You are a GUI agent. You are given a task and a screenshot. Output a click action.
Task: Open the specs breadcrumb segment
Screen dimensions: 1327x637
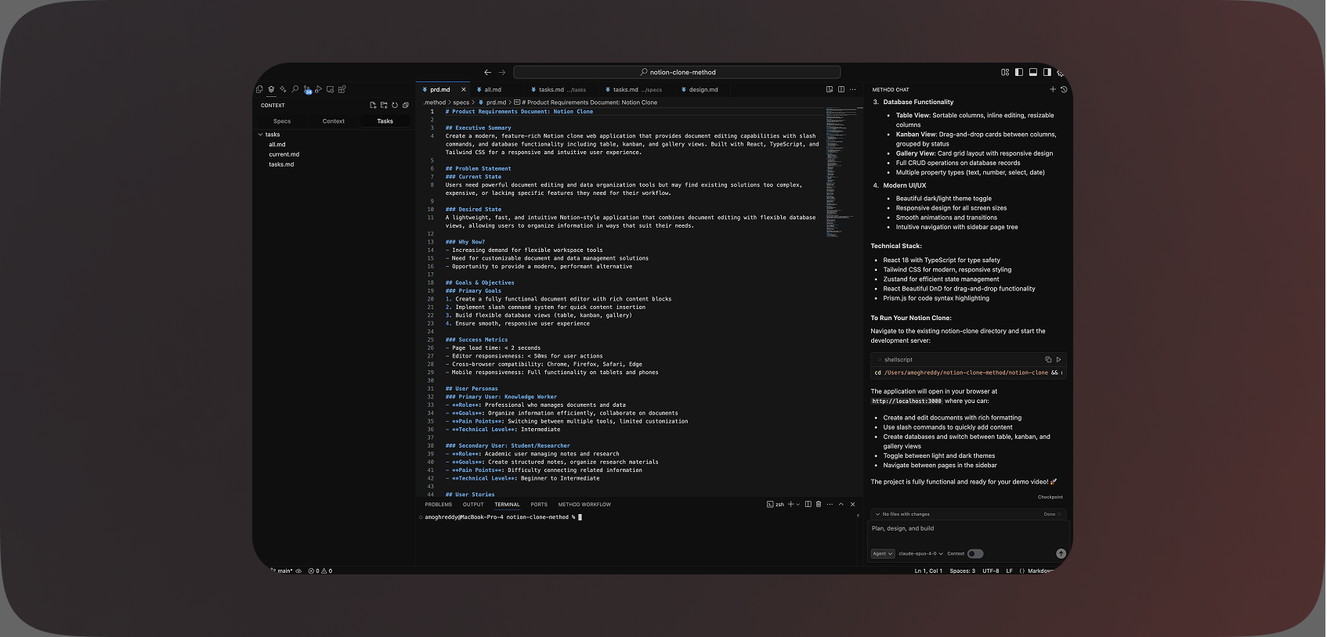[461, 103]
